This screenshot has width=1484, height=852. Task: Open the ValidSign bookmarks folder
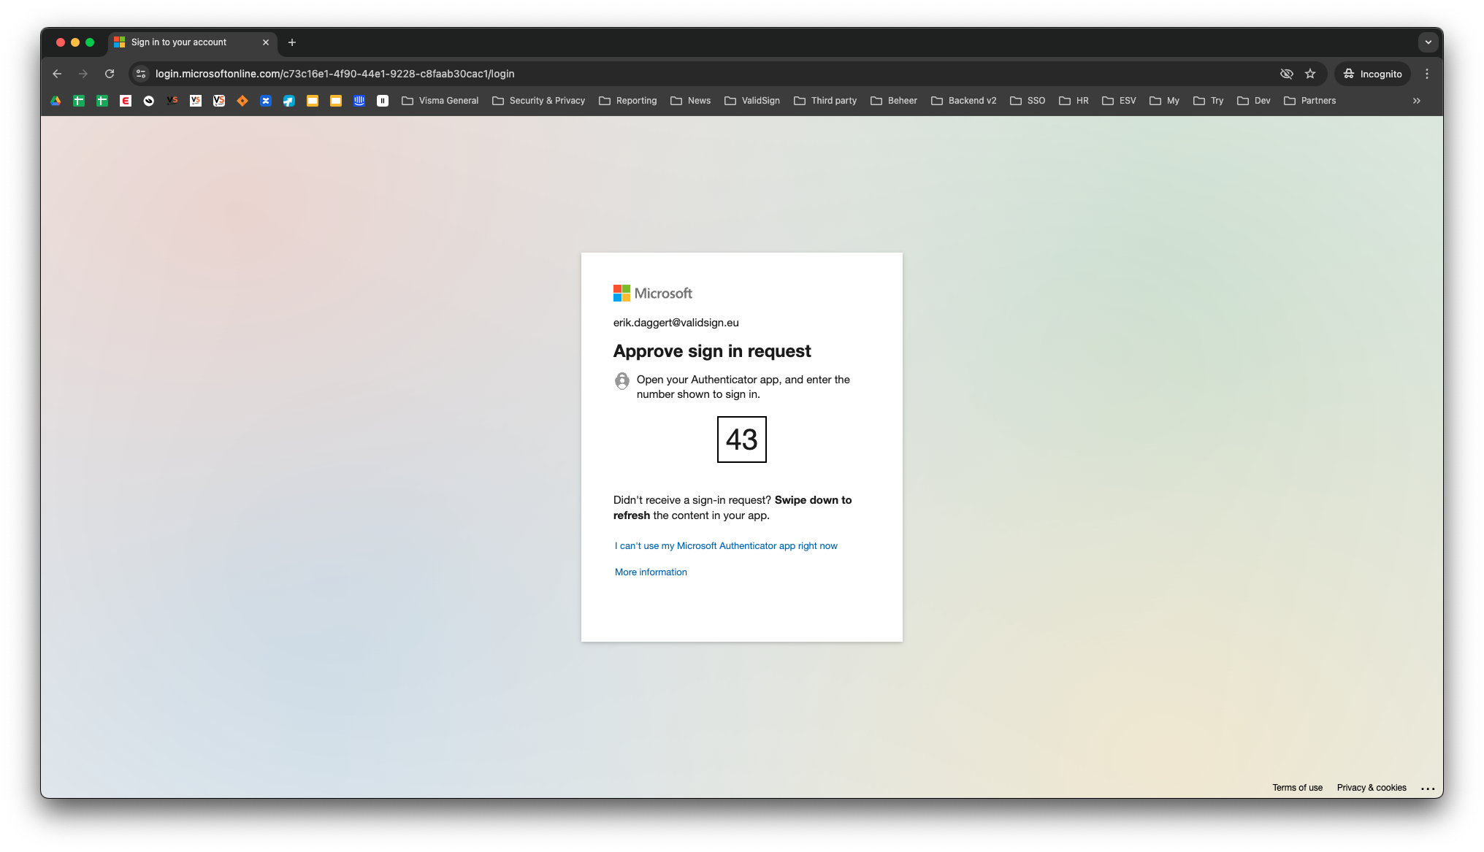(752, 101)
